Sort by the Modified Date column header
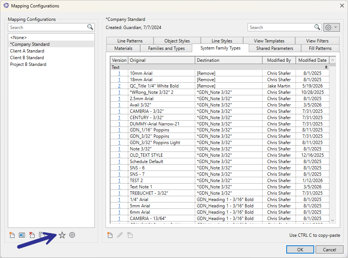The height and width of the screenshot is (258, 348). click(312, 60)
